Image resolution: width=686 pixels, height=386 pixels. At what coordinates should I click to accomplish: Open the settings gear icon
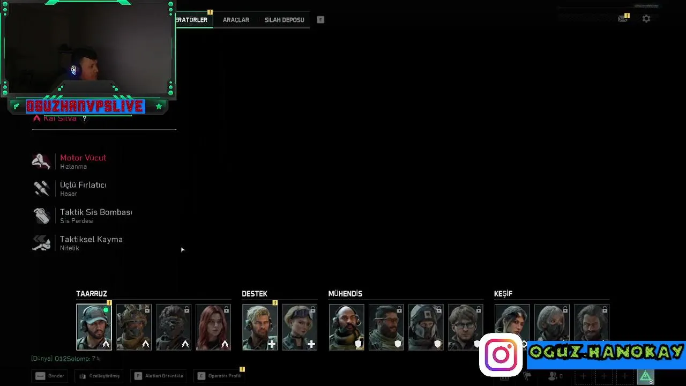pos(646,19)
